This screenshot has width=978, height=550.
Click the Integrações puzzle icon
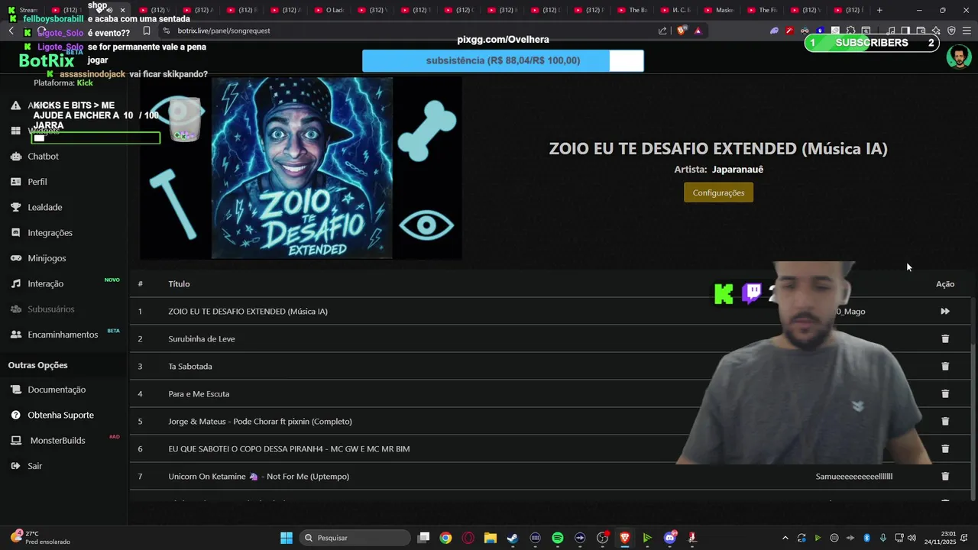click(x=15, y=232)
